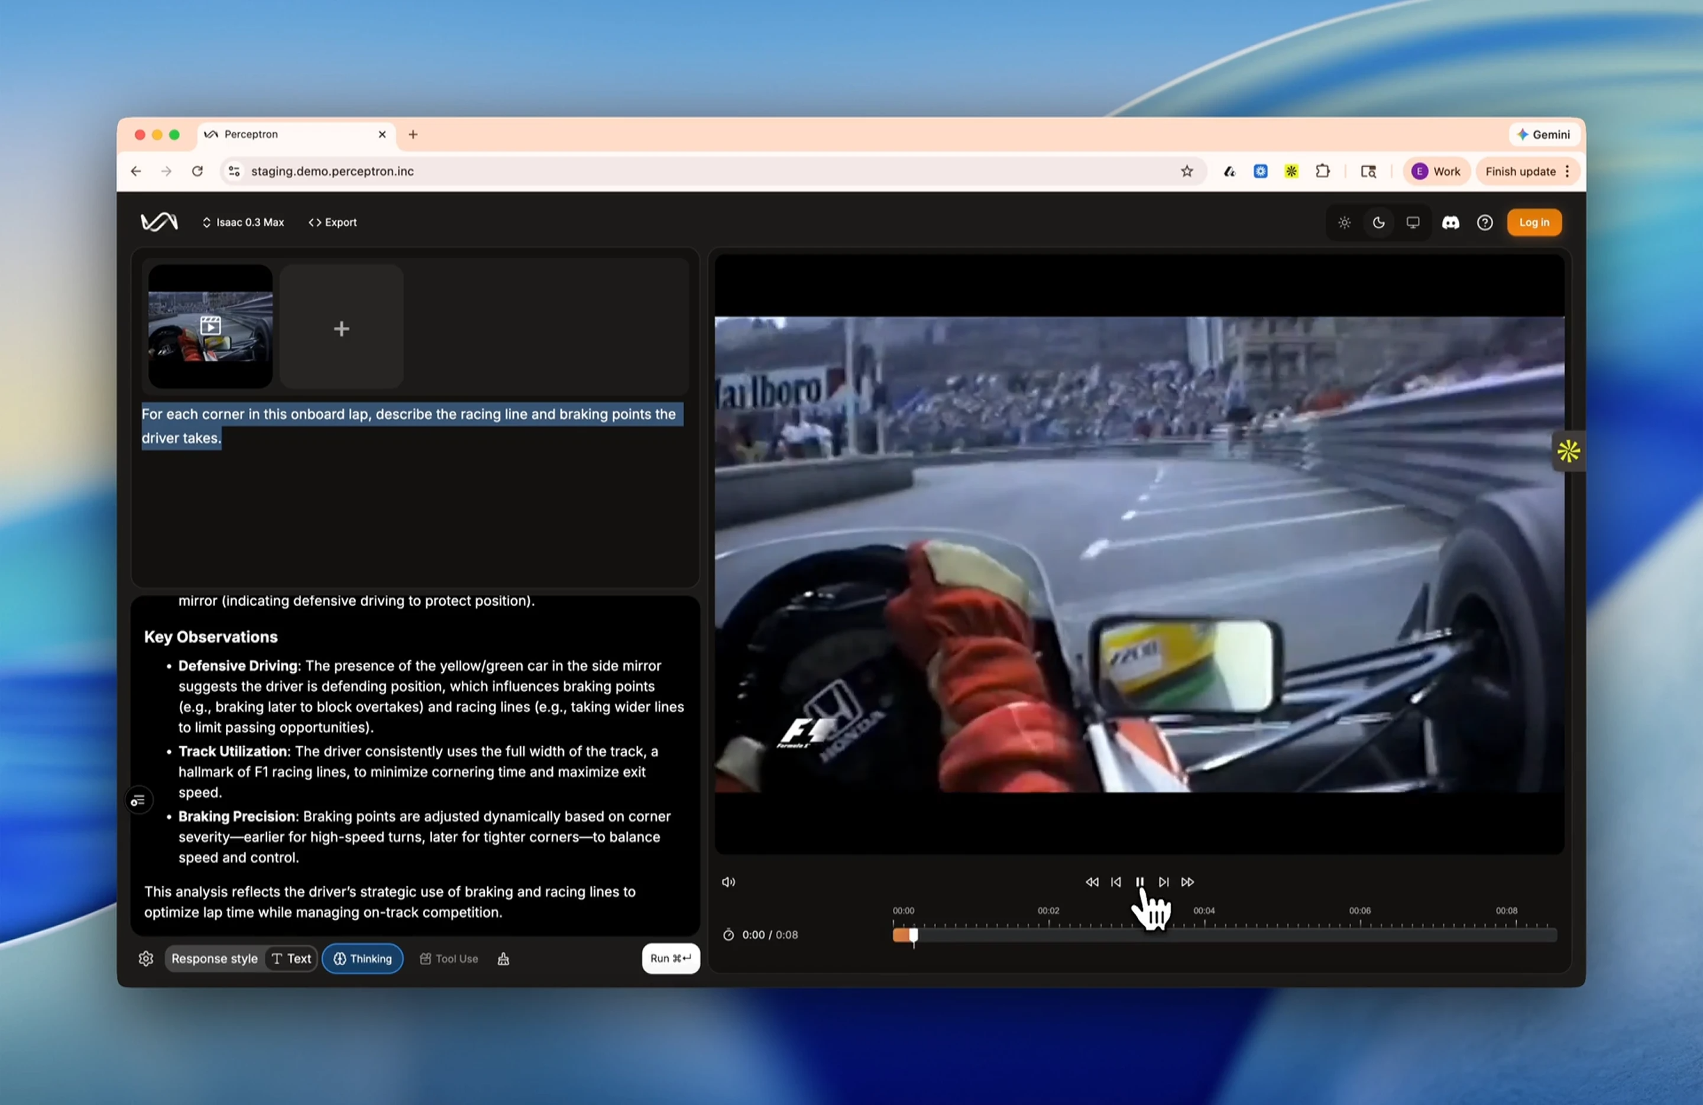Viewport: 1703px width, 1105px height.
Task: Open a new browser tab
Action: (413, 134)
